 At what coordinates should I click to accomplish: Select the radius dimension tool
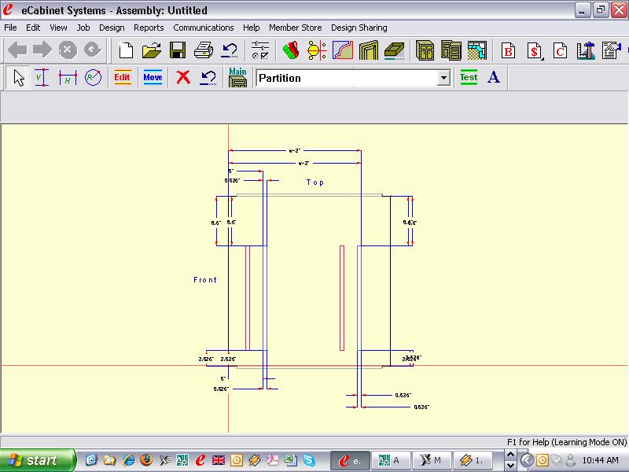(93, 77)
